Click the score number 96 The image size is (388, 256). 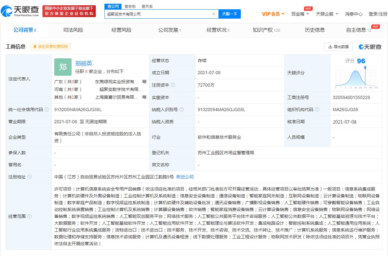coord(361,61)
